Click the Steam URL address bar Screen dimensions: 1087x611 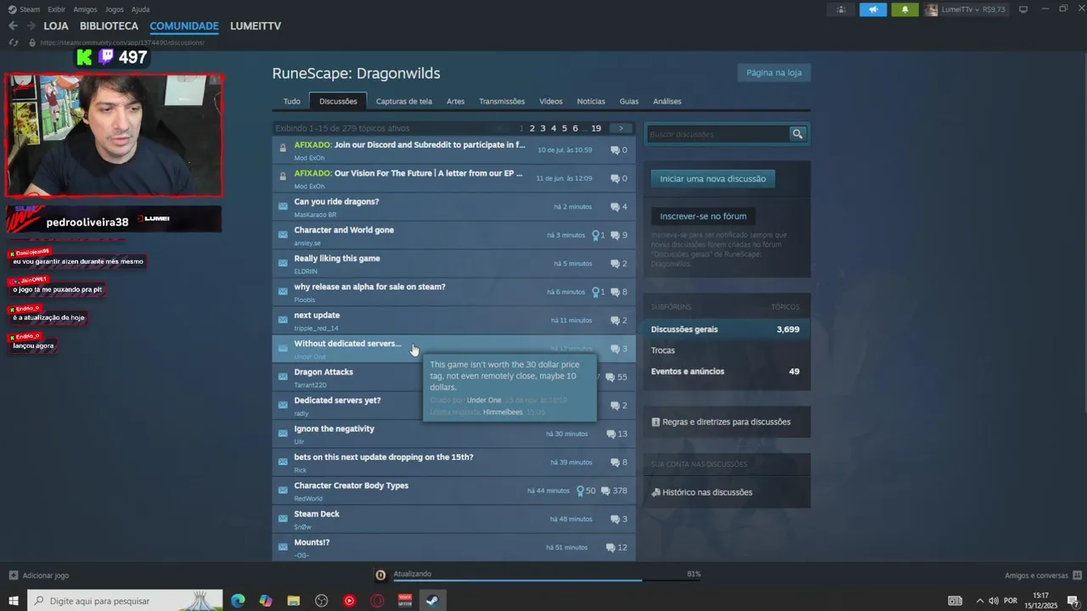[122, 42]
